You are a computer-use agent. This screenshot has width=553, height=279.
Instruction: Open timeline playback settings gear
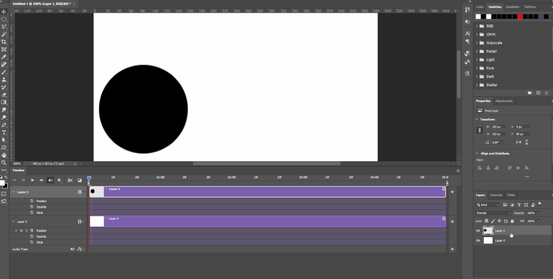59,180
